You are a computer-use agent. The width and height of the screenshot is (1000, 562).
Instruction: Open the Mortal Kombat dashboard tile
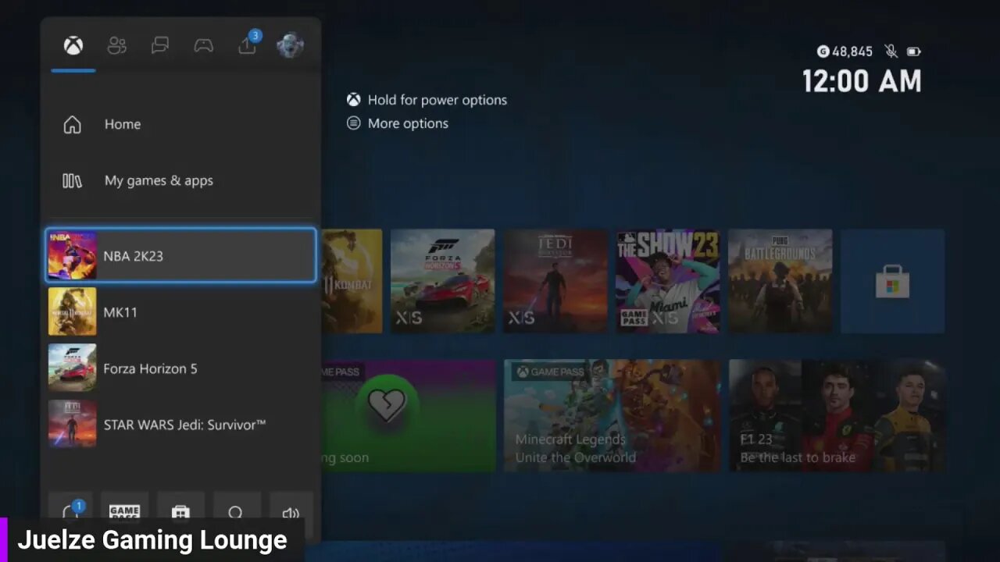coord(352,281)
